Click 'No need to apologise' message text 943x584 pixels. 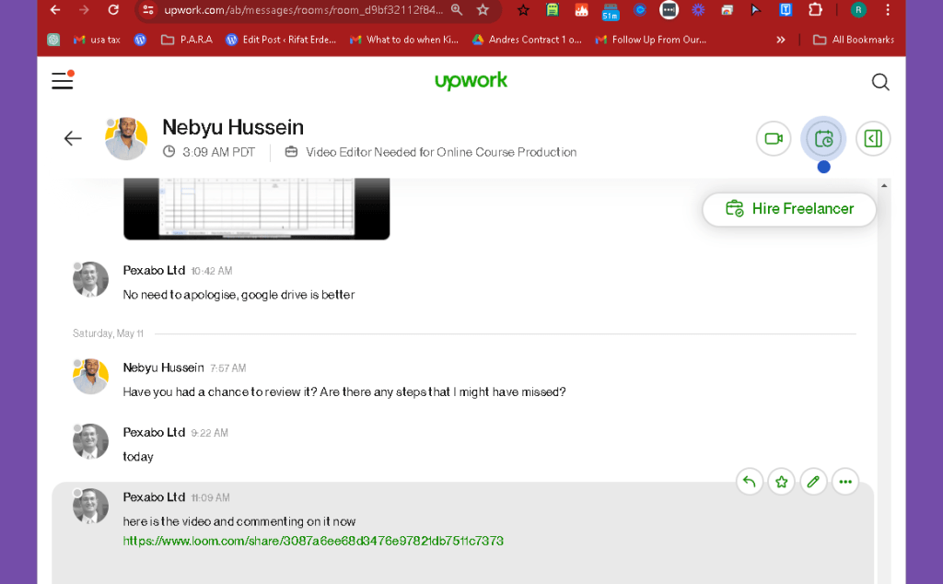pyautogui.click(x=239, y=295)
